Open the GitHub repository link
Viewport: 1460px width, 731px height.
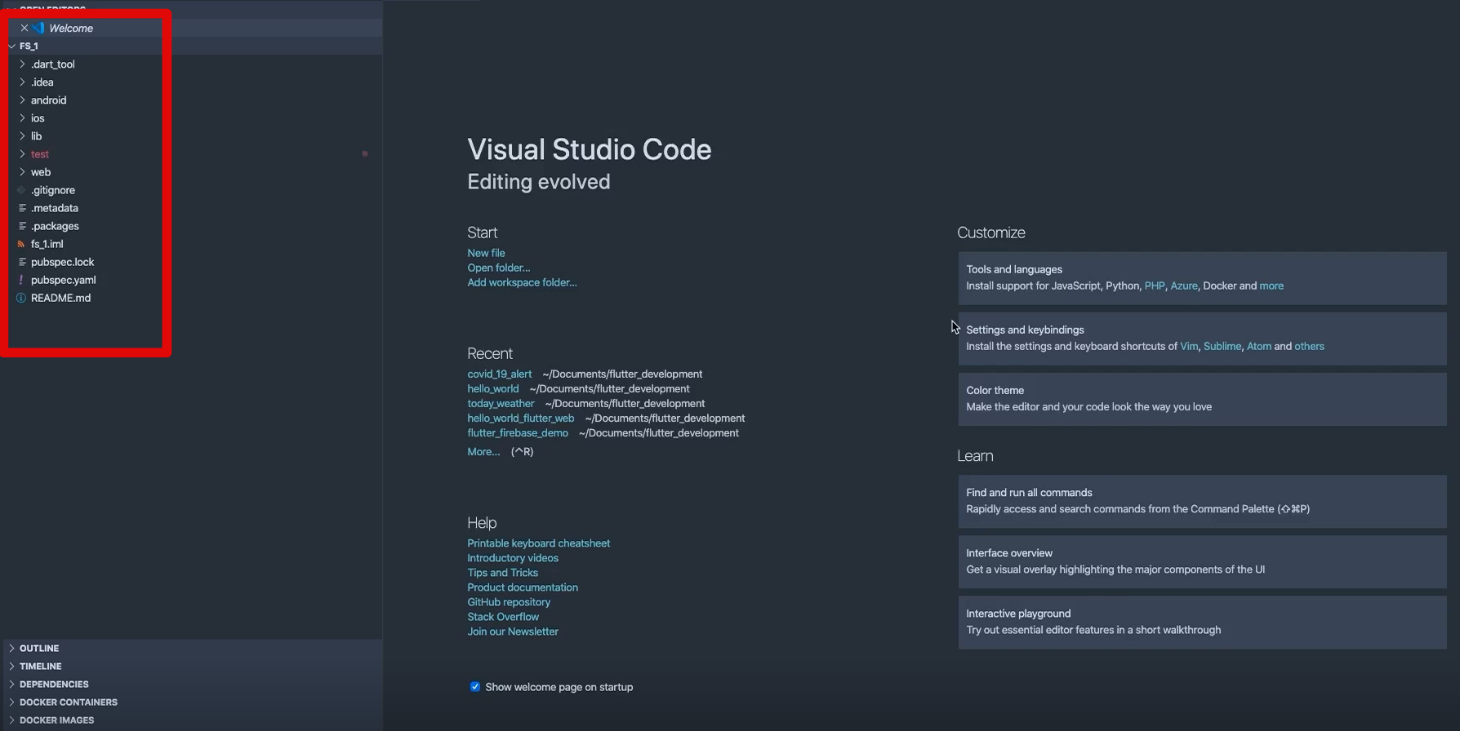click(x=509, y=602)
